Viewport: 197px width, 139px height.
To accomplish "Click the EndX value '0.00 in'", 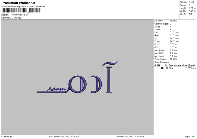I will (x=173, y=44).
